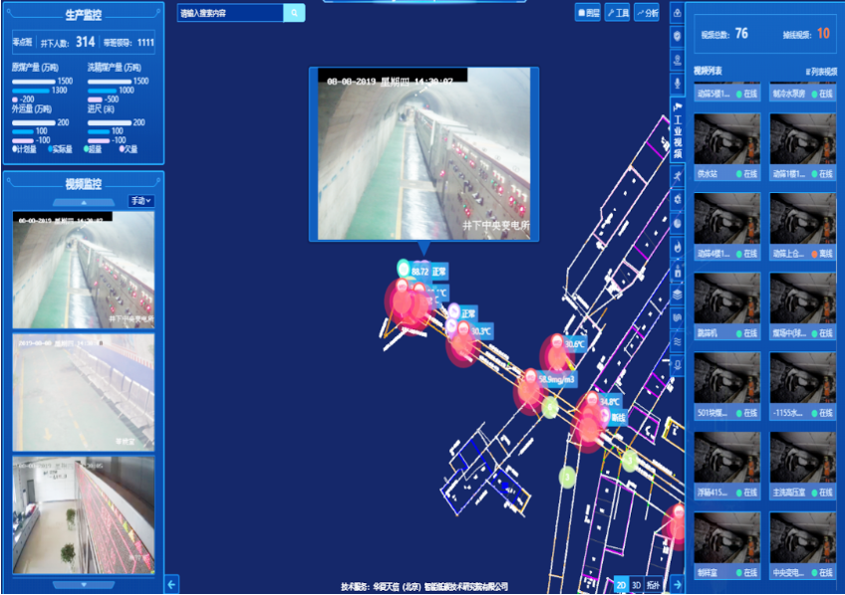Collapse the right panel with arrow icon
This screenshot has width=845, height=595.
[x=678, y=584]
